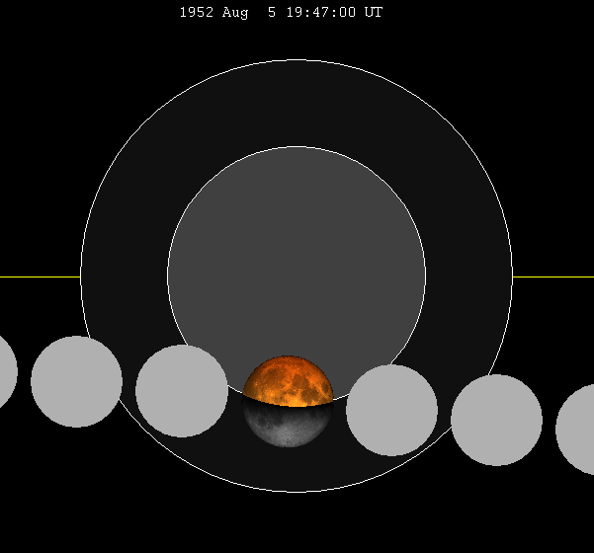Click the UT label in the title

click(x=374, y=13)
